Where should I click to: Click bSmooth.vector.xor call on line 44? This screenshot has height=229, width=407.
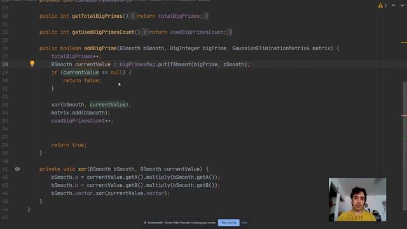click(x=110, y=193)
